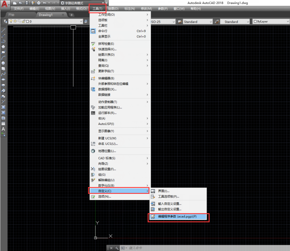
Task: Expand the layer 0 dropdown list
Action: pos(81,21)
